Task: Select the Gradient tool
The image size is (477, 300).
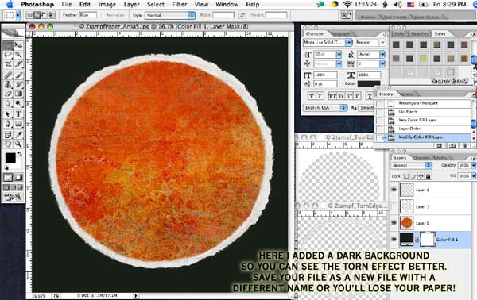Action: [x=18, y=94]
